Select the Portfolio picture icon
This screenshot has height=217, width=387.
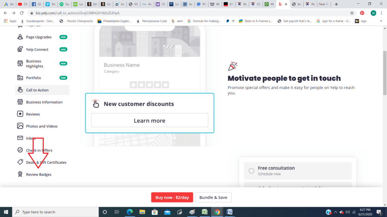point(20,78)
